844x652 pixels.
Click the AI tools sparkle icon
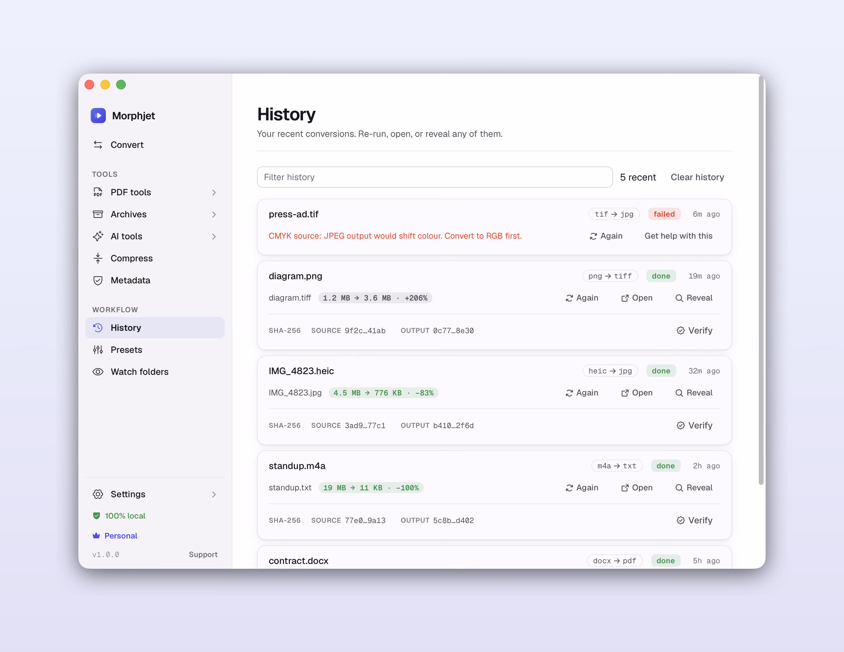click(98, 236)
